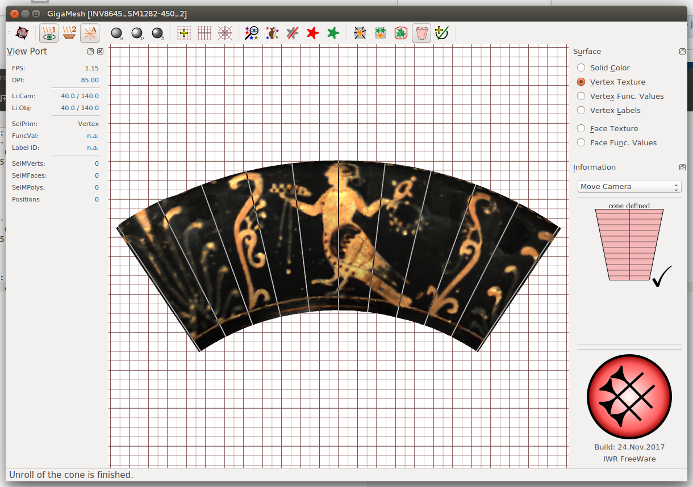693x487 pixels.
Task: Click the plain rectangular grid icon
Action: click(204, 33)
